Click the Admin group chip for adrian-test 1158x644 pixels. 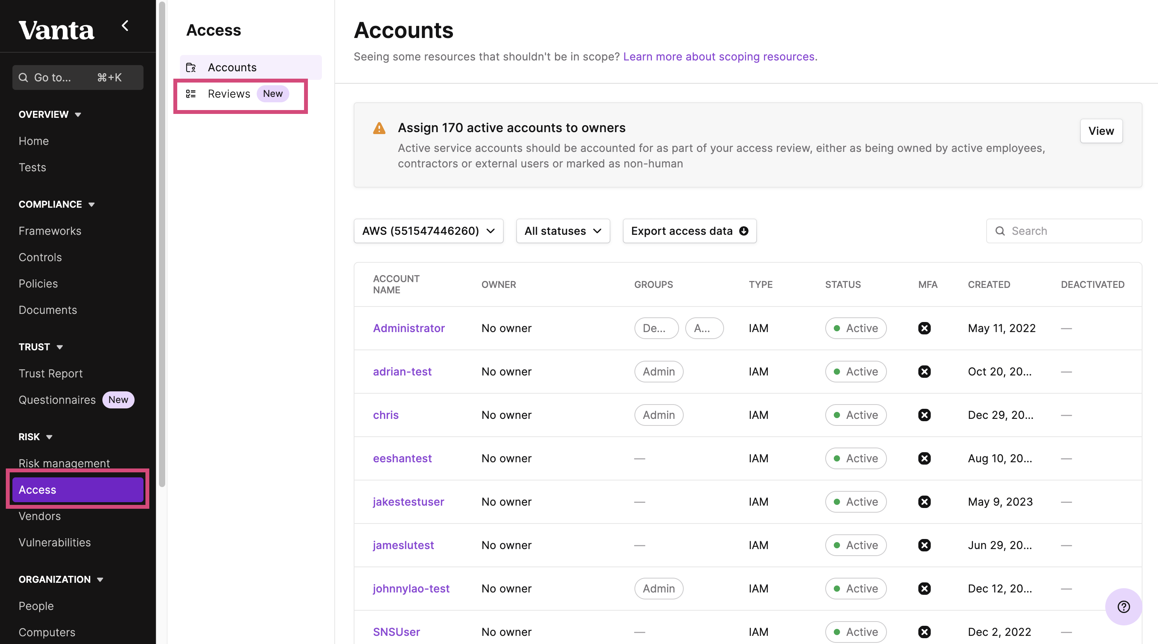659,372
